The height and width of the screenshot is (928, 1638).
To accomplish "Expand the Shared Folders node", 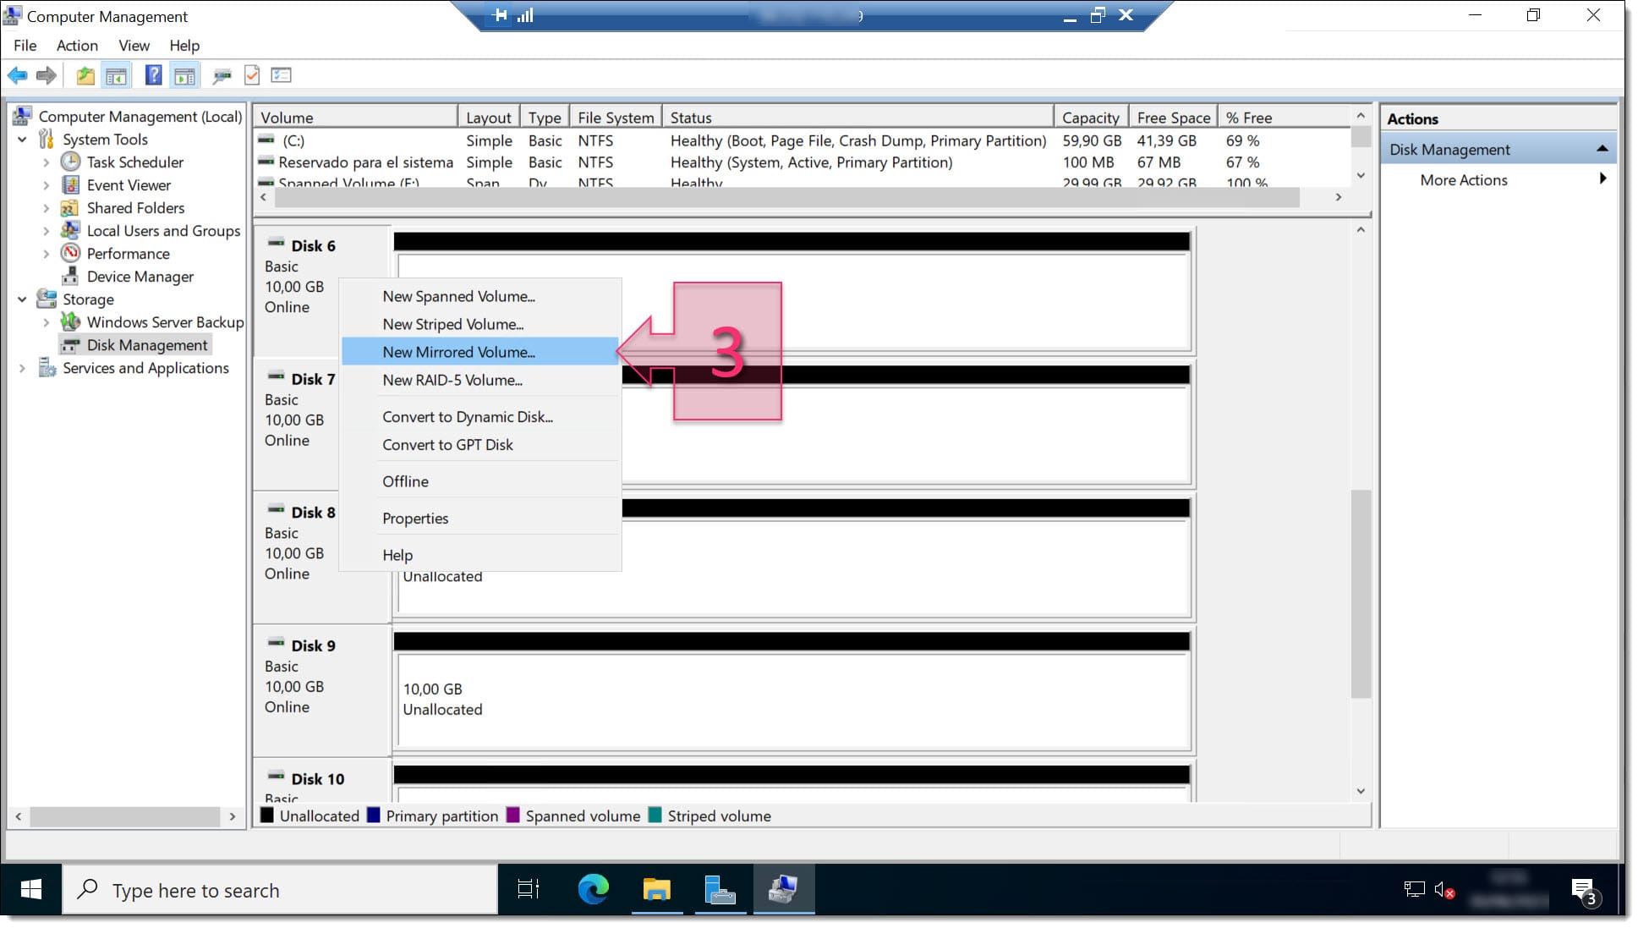I will pos(47,207).
